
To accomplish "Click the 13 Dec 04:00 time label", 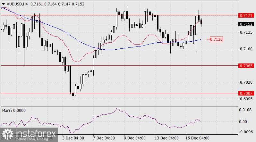I will point(166,138).
